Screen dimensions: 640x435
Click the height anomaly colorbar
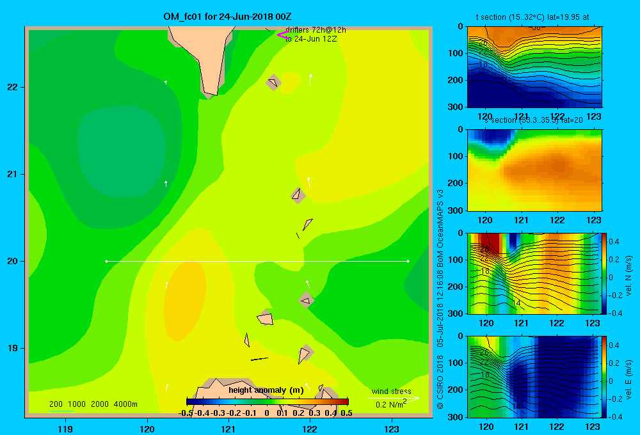pos(268,402)
